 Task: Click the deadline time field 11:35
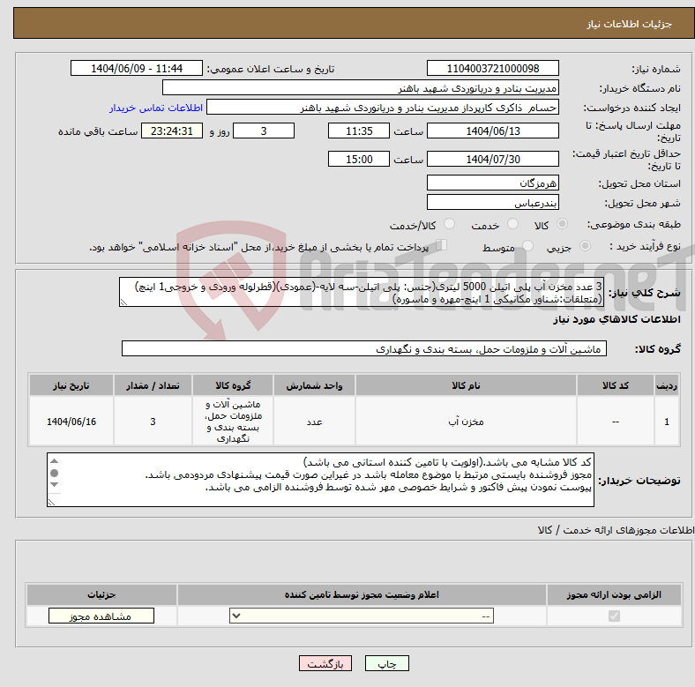point(359,131)
